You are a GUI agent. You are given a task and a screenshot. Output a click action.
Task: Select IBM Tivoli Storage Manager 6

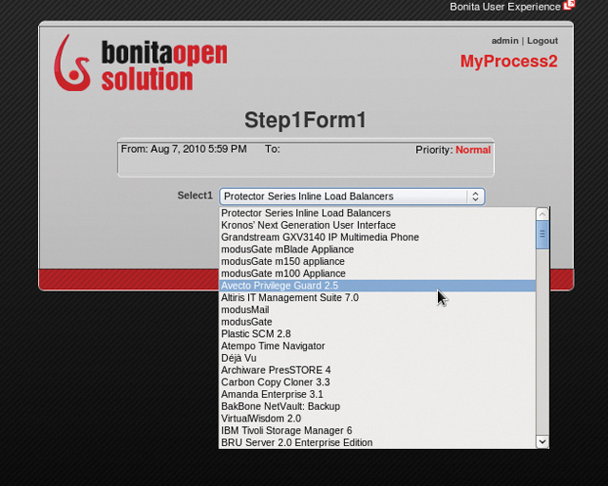coord(377,430)
